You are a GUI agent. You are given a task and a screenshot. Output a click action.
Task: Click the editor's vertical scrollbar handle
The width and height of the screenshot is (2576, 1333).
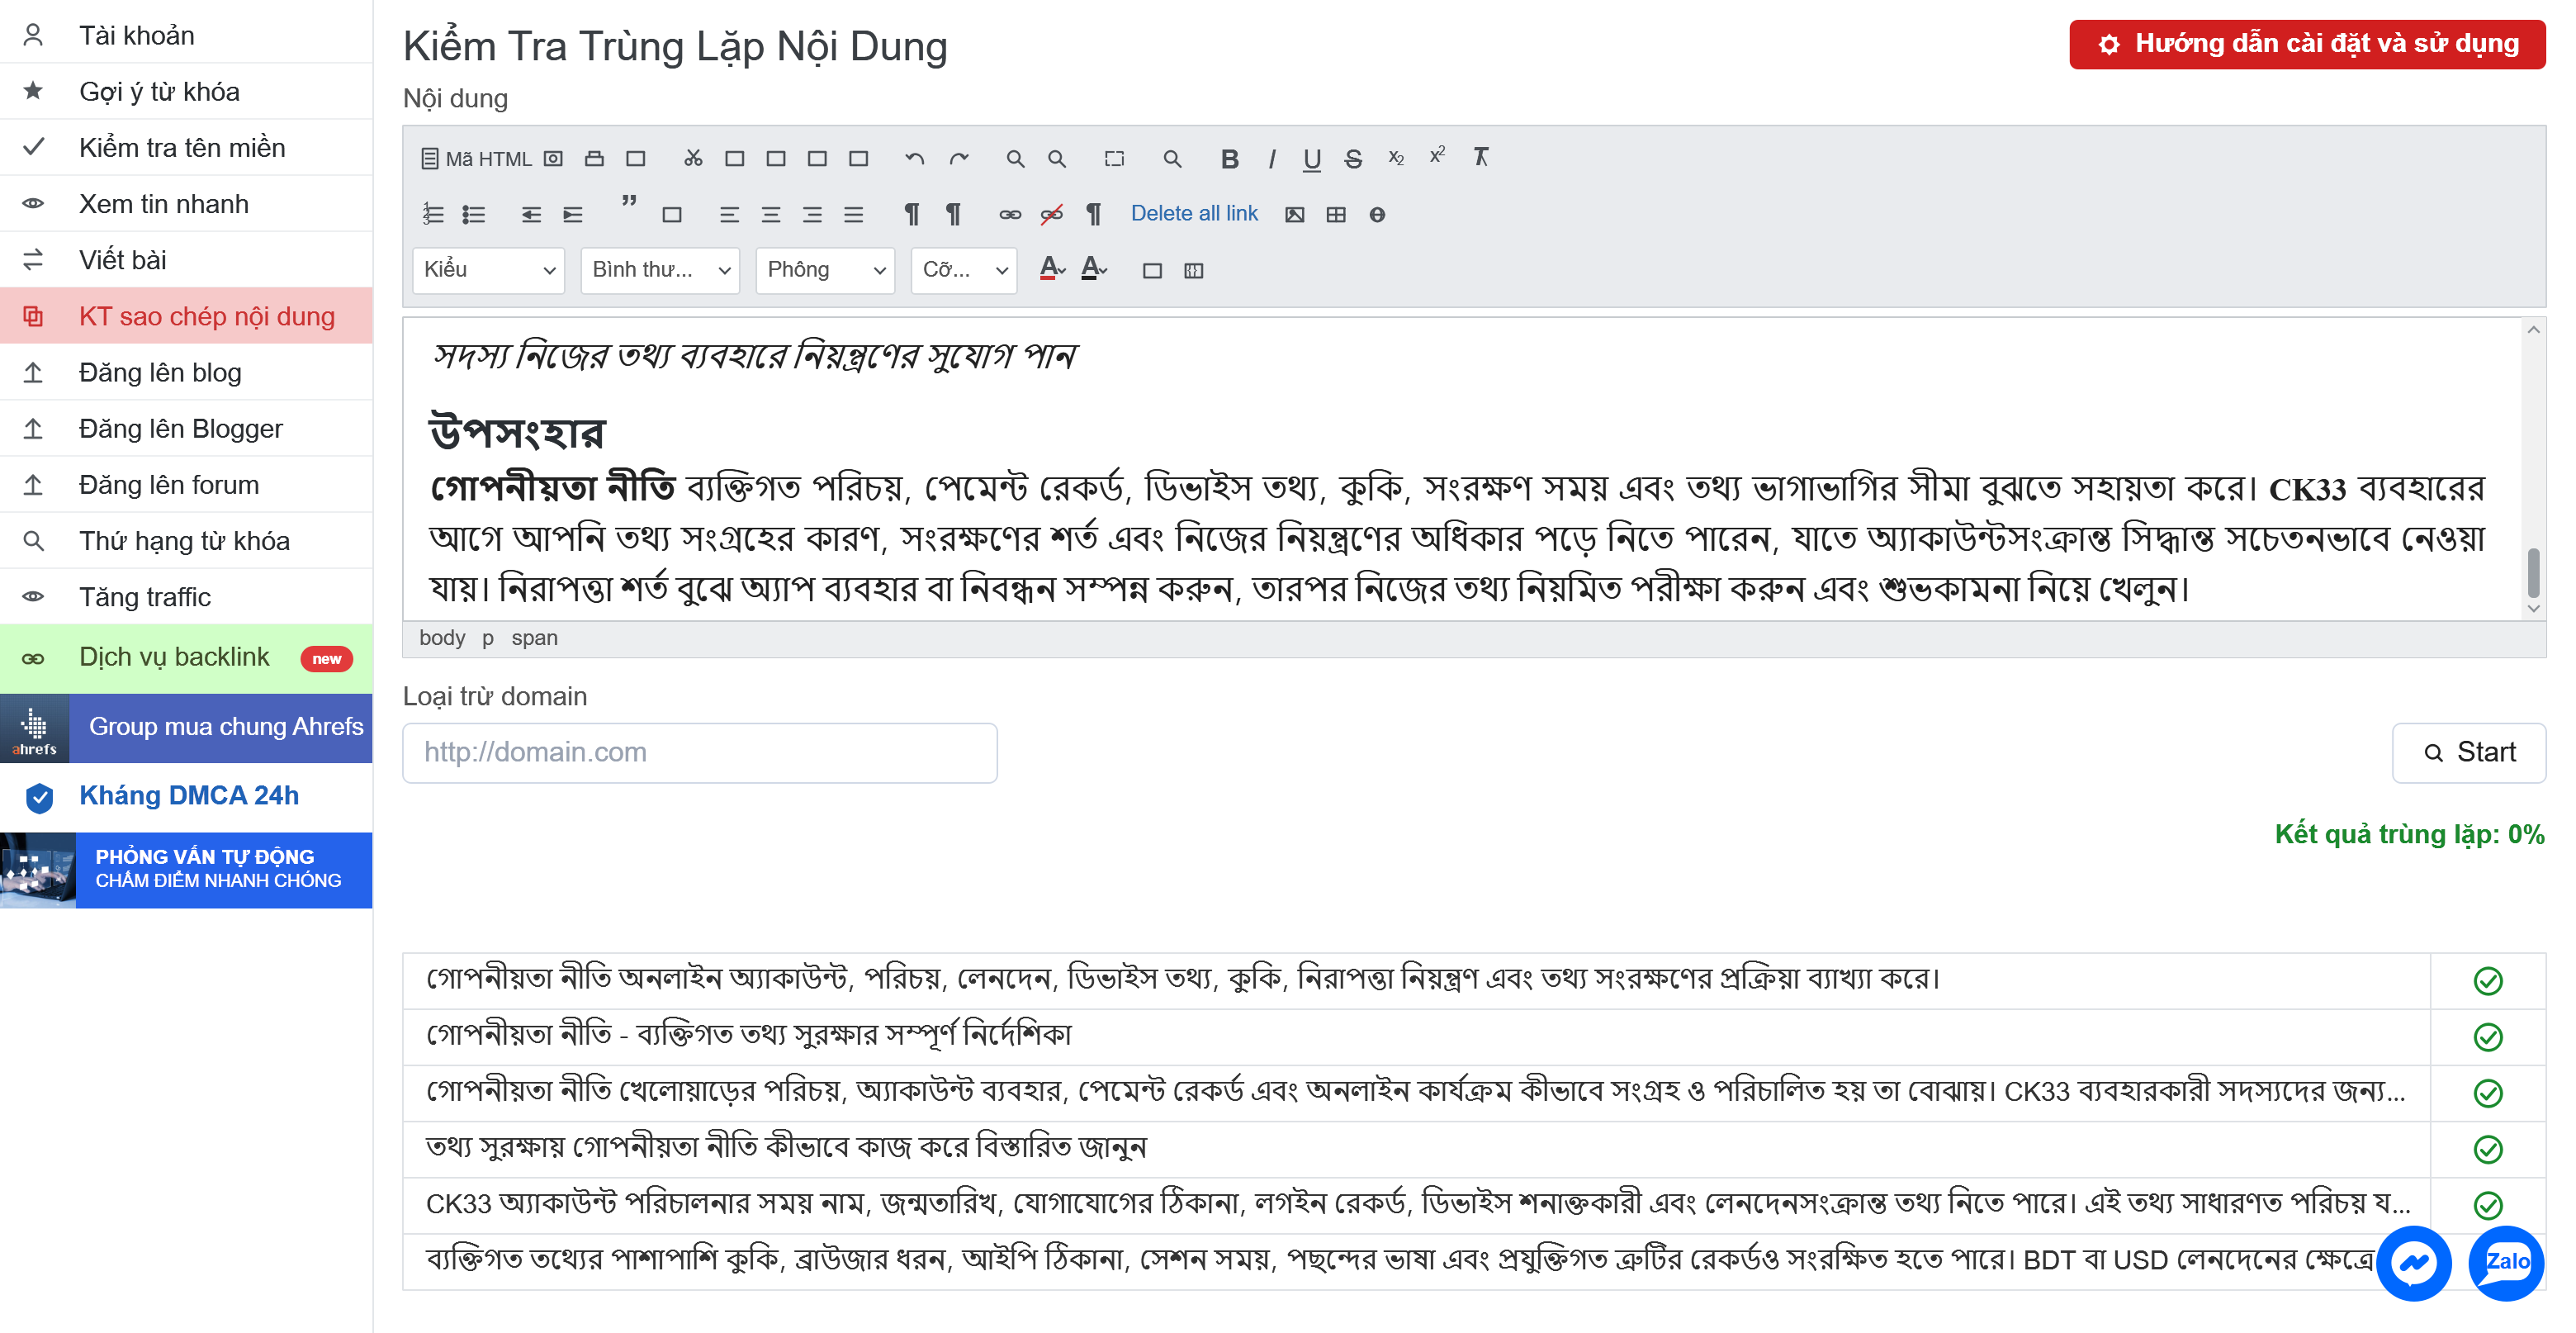2532,572
